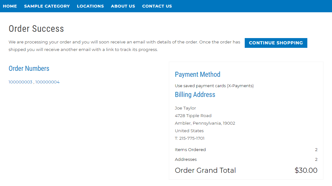
Task: Click the Billing Address heading
Action: (195, 95)
